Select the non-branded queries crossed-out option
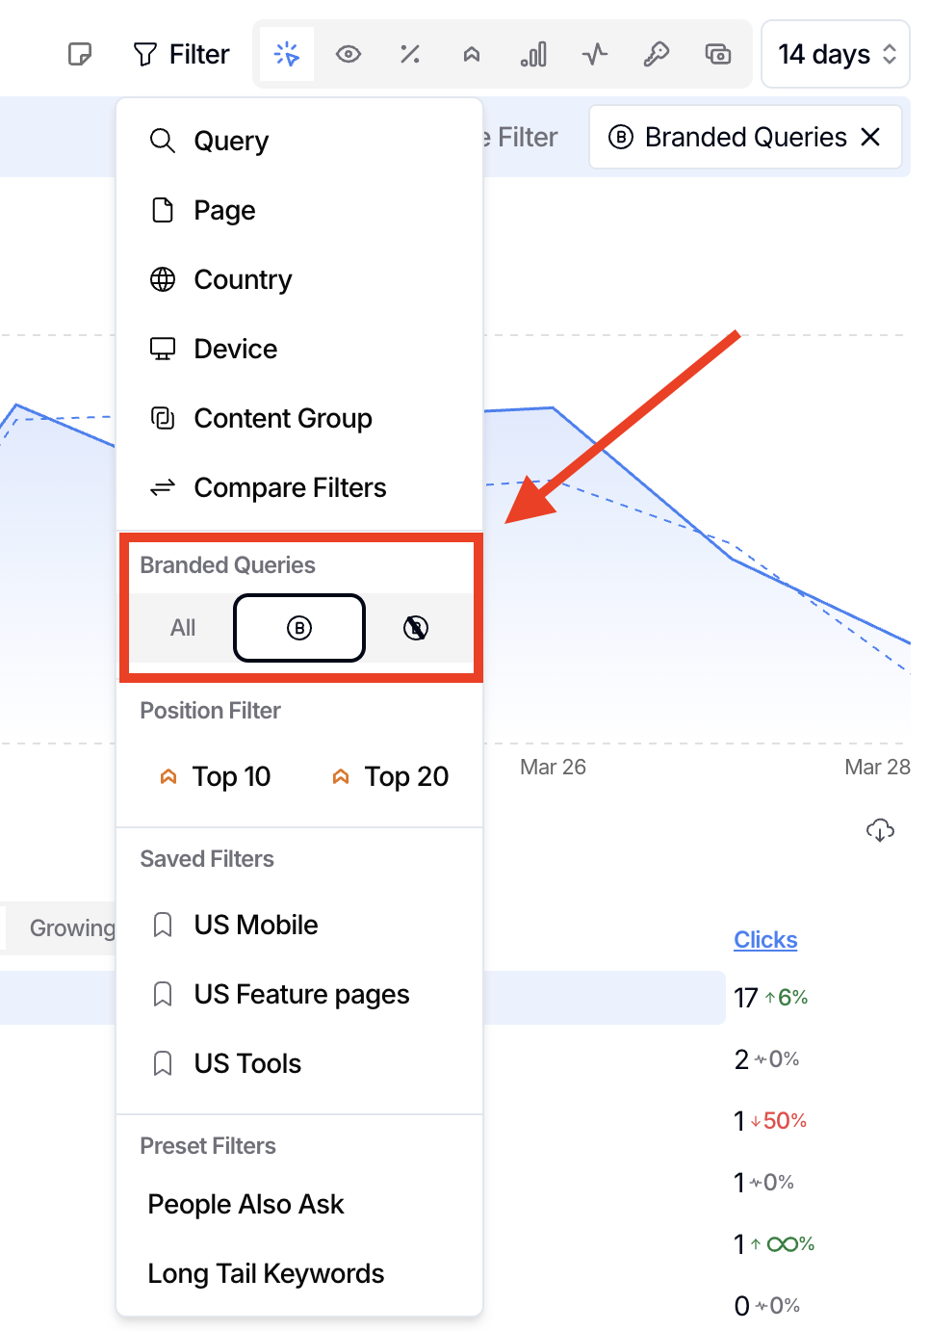The height and width of the screenshot is (1331, 930). tap(416, 628)
